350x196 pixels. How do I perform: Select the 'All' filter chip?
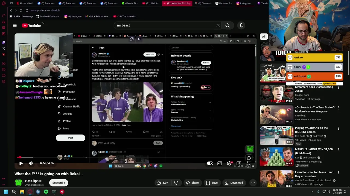point(264,36)
